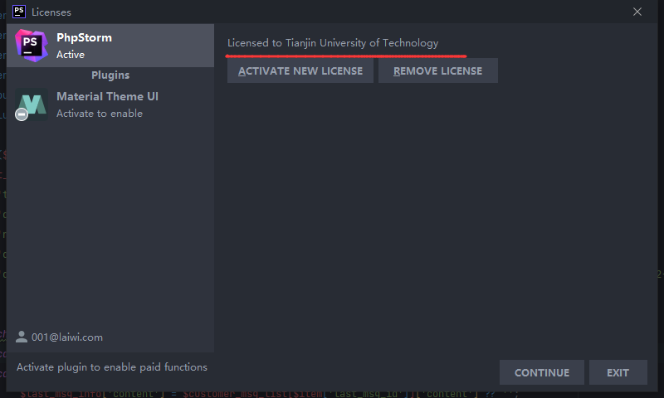
Task: Open the 001@laiwi.com account entry
Action: 67,337
